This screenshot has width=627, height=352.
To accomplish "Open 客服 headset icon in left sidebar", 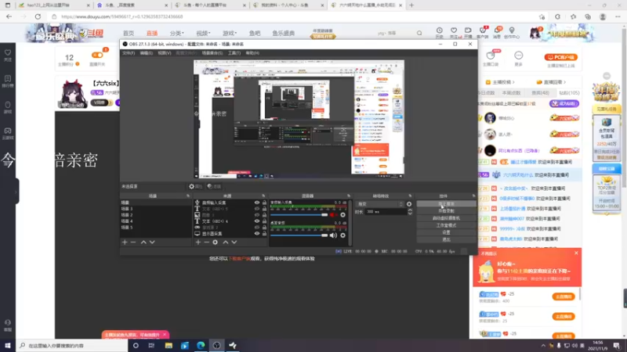I will (x=8, y=325).
